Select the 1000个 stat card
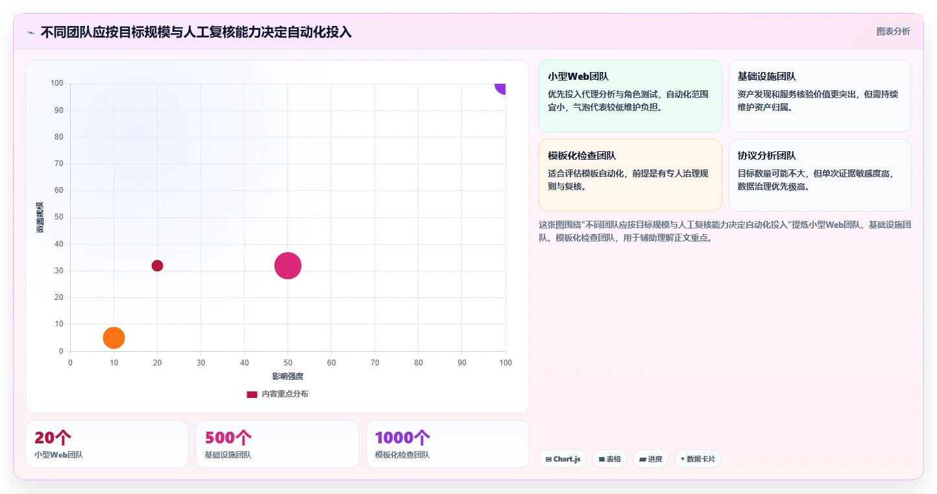Screen dimensions: 937x494 click(447, 444)
